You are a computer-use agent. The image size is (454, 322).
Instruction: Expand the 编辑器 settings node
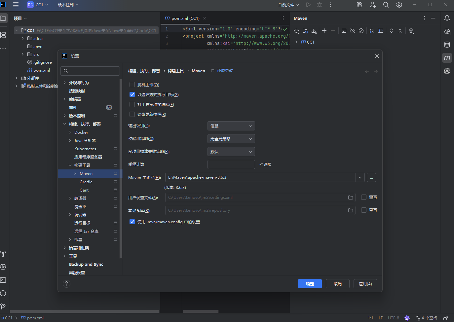65,99
